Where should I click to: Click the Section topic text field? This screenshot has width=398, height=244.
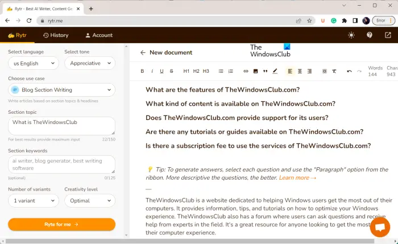coord(61,126)
